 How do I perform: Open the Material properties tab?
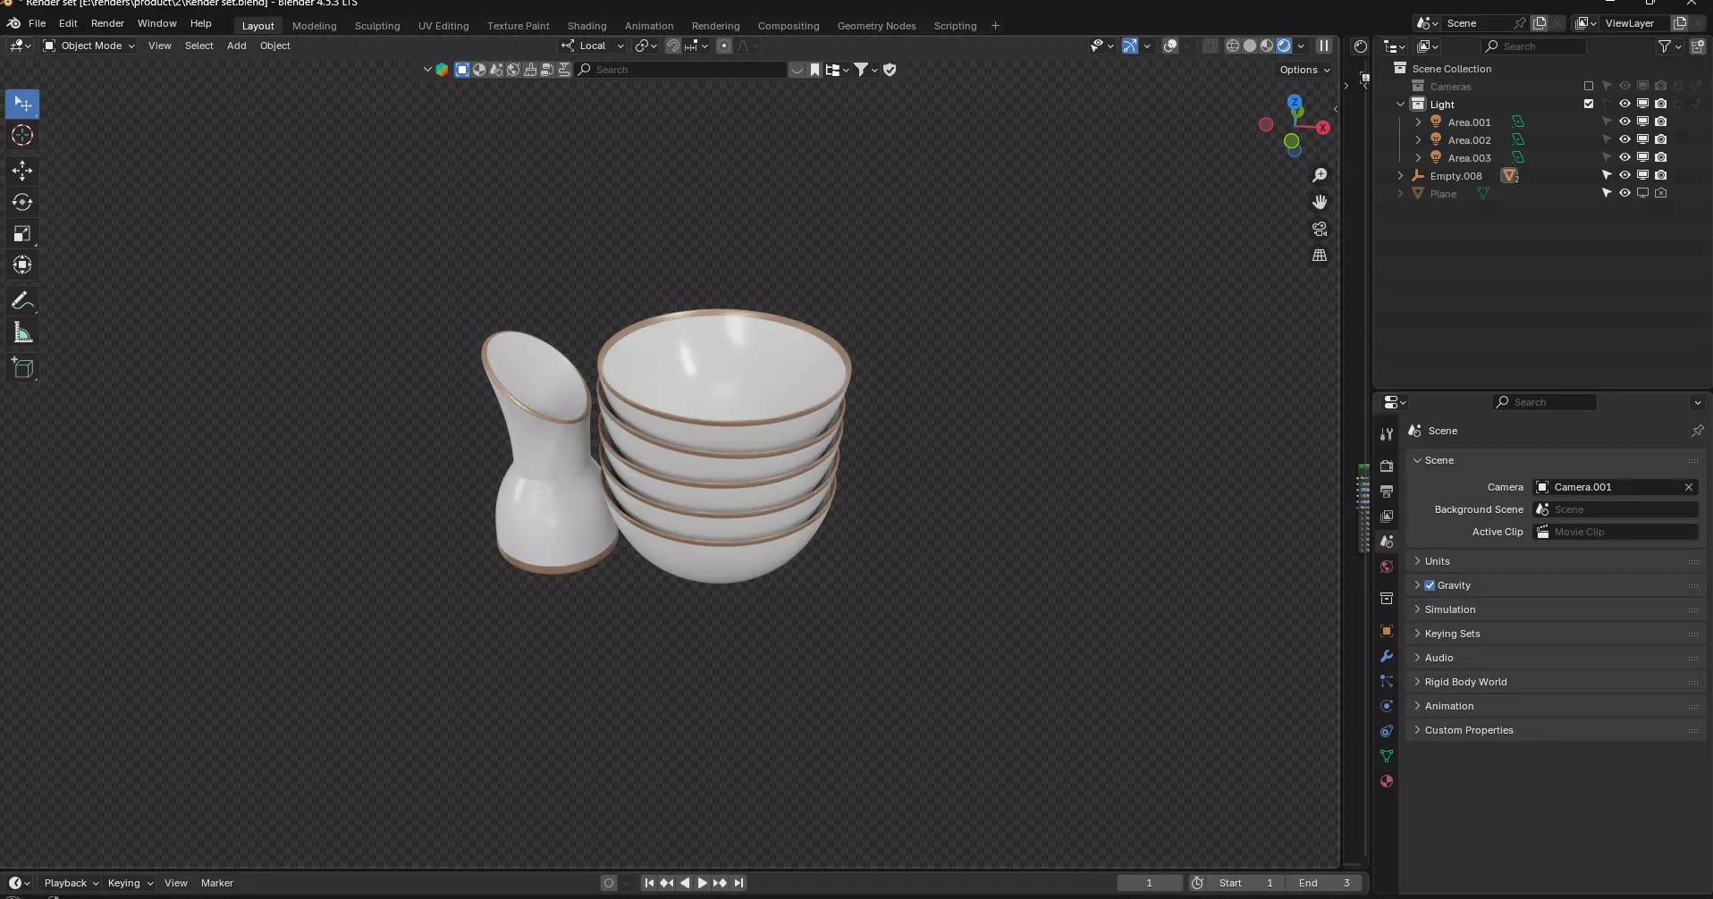[x=1387, y=781]
